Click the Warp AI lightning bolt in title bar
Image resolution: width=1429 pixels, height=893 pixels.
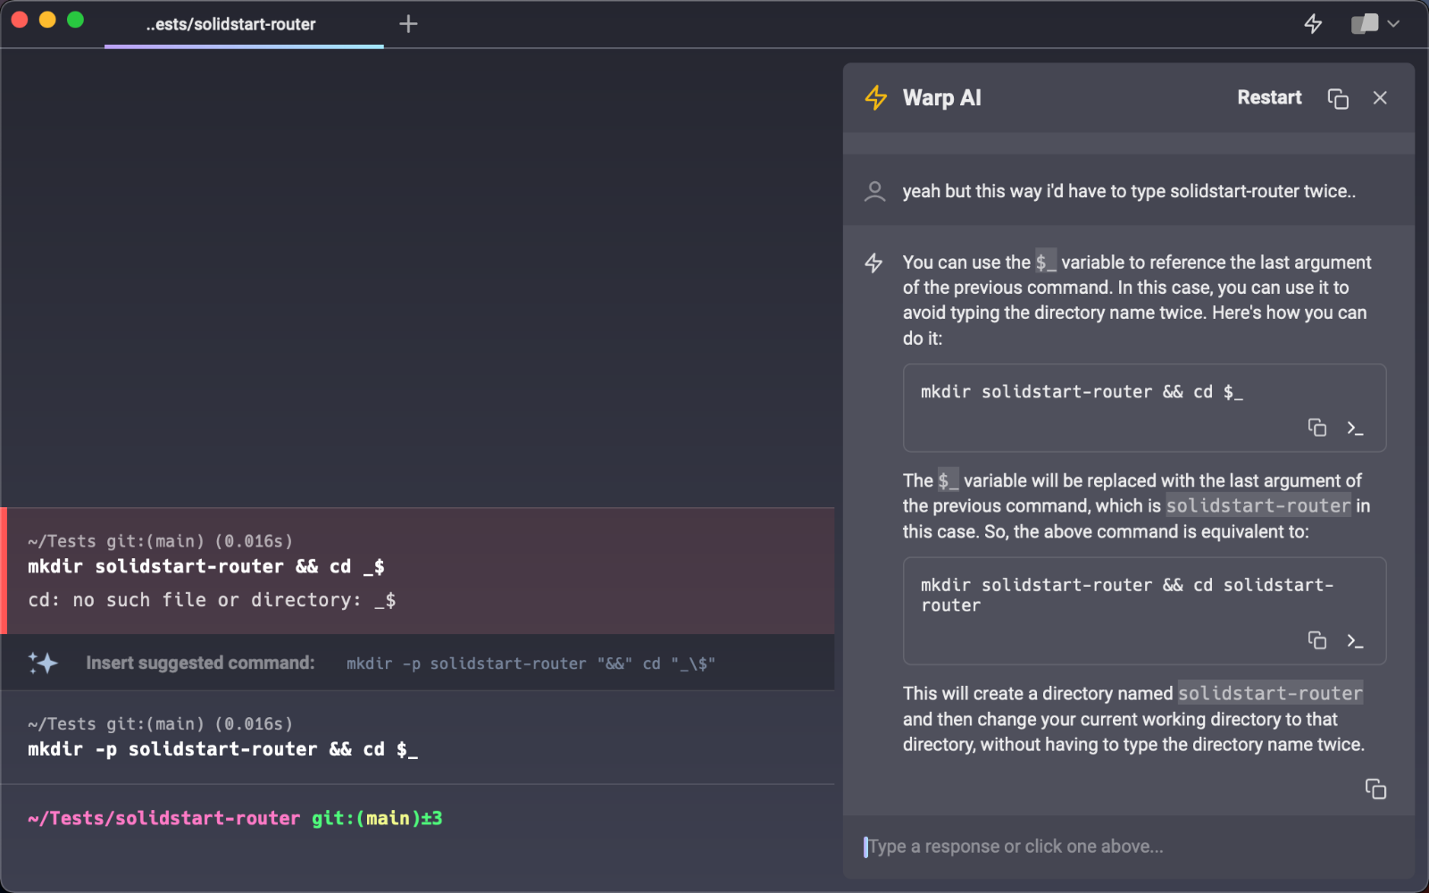1313,24
